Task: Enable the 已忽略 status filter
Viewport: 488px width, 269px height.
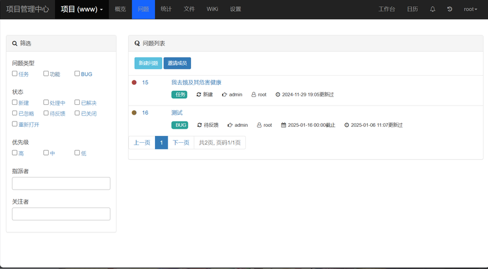Action: 15,113
